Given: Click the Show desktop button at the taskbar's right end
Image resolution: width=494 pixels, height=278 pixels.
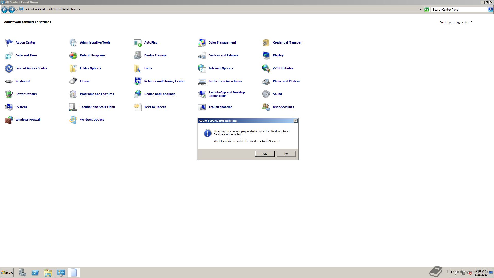Looking at the screenshot, I should [491, 273].
